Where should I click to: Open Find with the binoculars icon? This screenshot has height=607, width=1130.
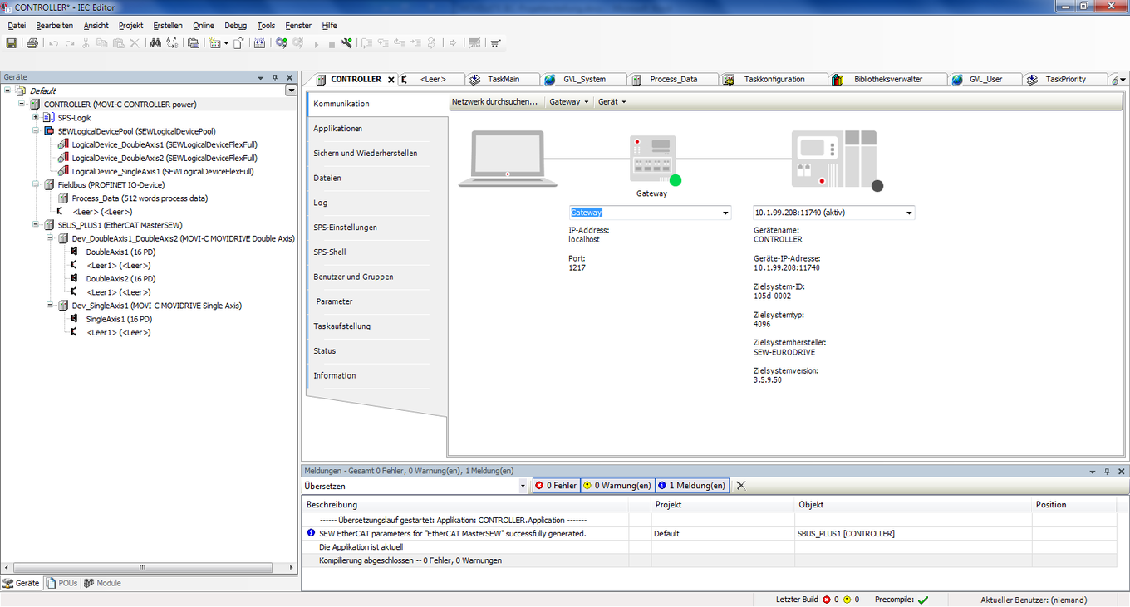[x=155, y=43]
